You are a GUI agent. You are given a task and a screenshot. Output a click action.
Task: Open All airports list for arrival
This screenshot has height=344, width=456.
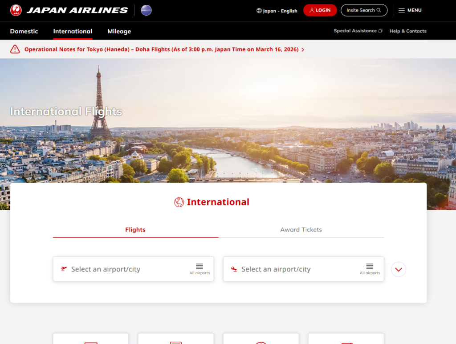(x=370, y=269)
